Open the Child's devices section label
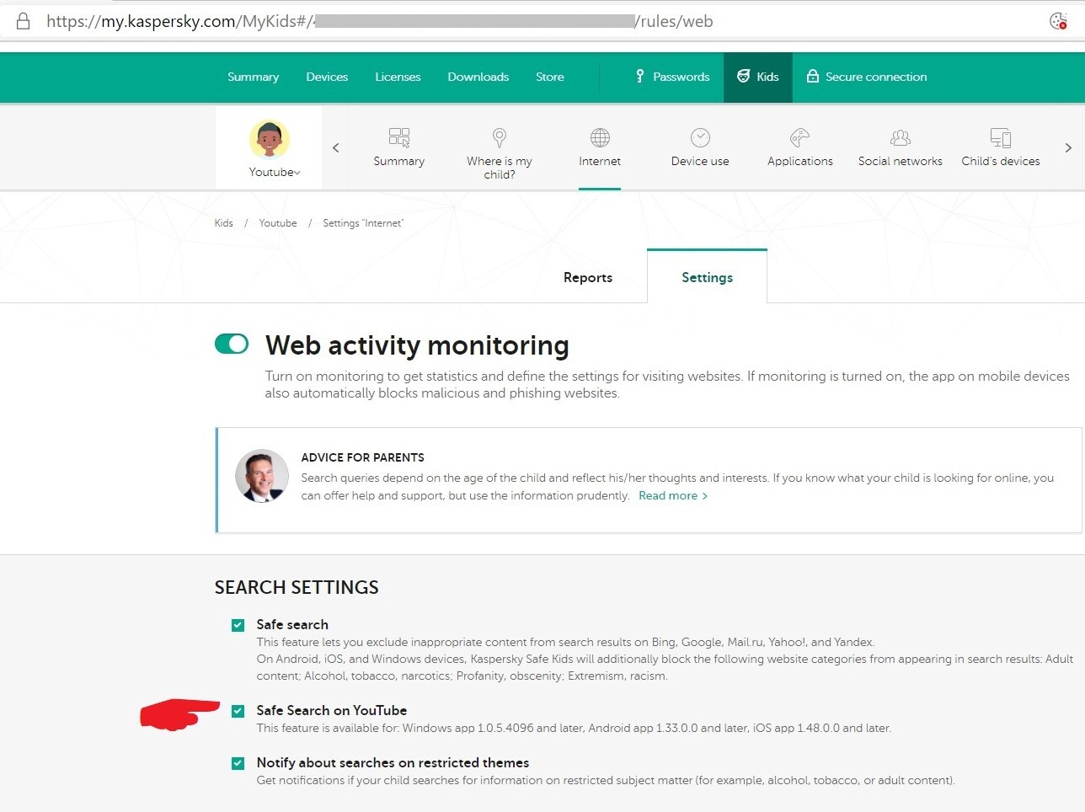 (1001, 161)
